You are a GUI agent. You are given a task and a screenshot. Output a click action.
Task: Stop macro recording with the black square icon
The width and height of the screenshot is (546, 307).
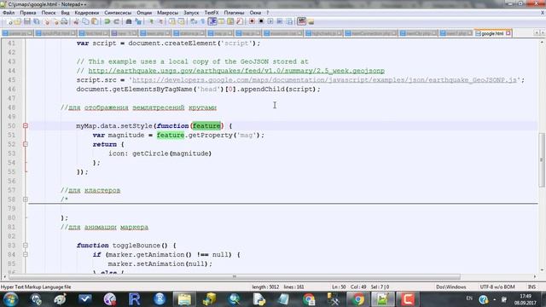pos(261,21)
